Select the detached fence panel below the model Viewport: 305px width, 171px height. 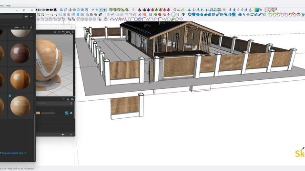coord(127,106)
